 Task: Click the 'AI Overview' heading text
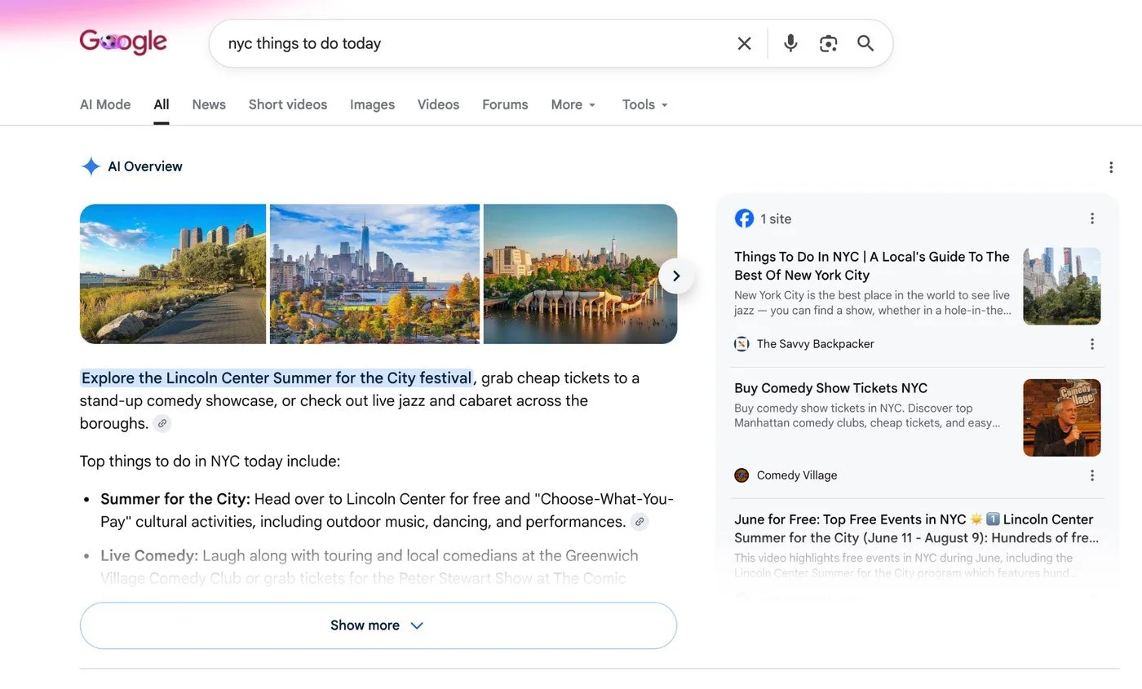coord(145,166)
